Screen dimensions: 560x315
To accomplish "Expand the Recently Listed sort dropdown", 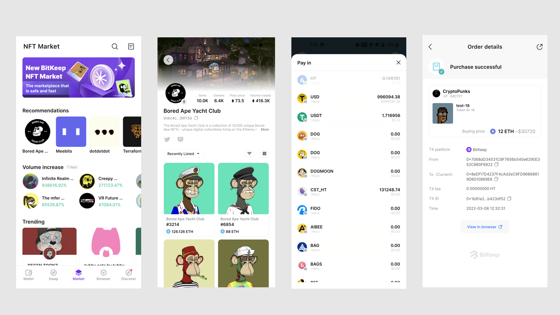I will [x=183, y=154].
